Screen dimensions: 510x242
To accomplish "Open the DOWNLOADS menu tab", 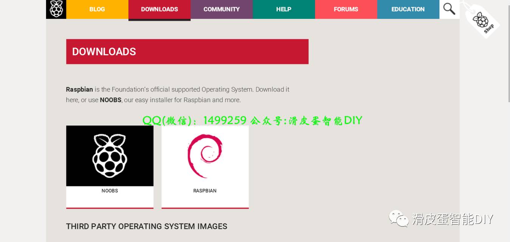I will pos(159,9).
